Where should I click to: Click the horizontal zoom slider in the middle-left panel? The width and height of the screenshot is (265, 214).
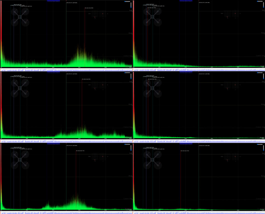[127, 73]
